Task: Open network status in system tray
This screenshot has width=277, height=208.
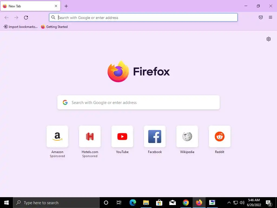Action: click(x=236, y=203)
